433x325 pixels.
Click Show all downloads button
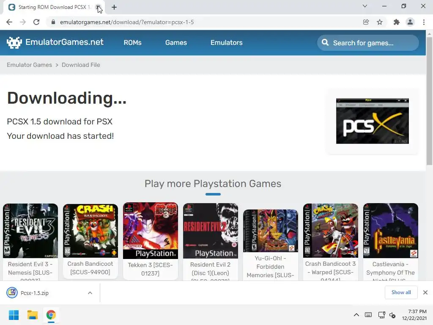(x=401, y=292)
